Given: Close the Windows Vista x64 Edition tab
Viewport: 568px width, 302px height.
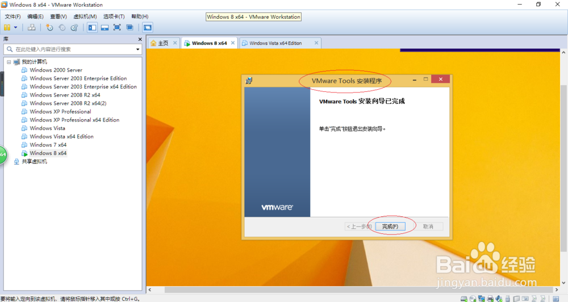Looking at the screenshot, I should click(316, 43).
